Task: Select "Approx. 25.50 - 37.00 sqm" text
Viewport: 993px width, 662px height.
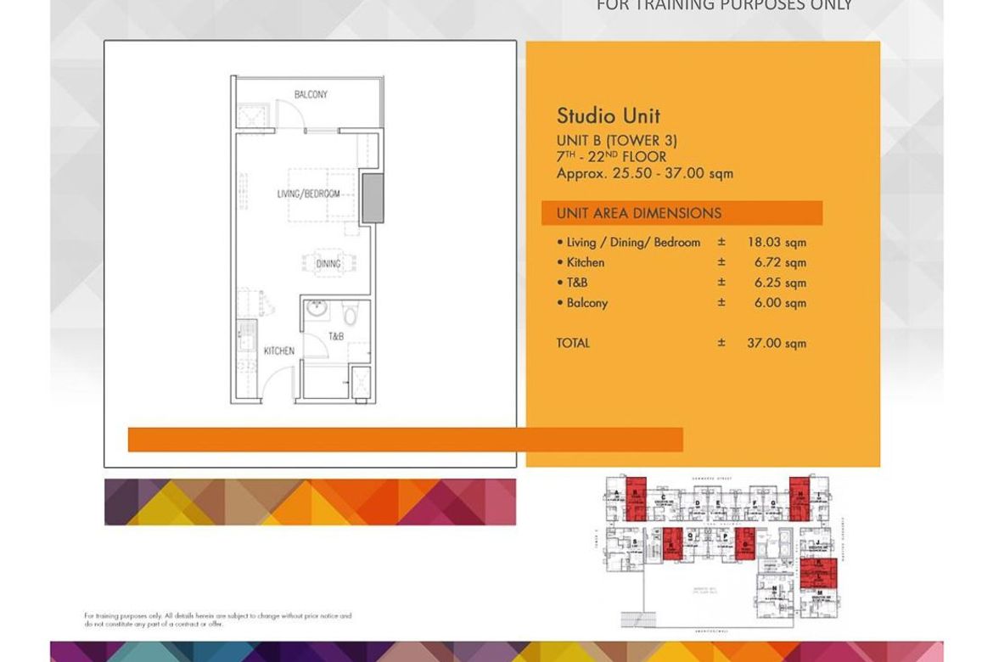Action: tap(645, 174)
